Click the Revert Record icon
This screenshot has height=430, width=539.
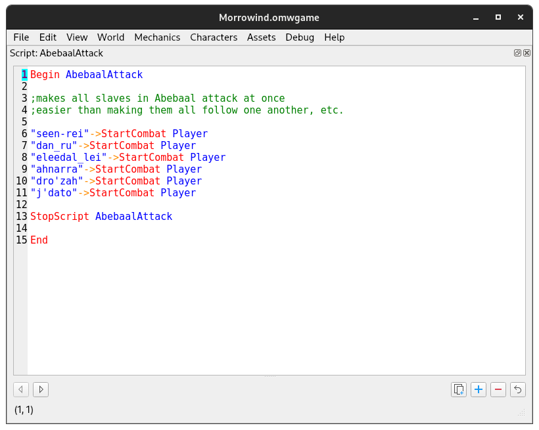(x=517, y=389)
